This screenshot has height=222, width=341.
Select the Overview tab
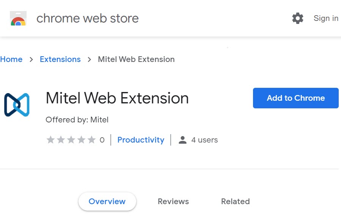(x=107, y=201)
